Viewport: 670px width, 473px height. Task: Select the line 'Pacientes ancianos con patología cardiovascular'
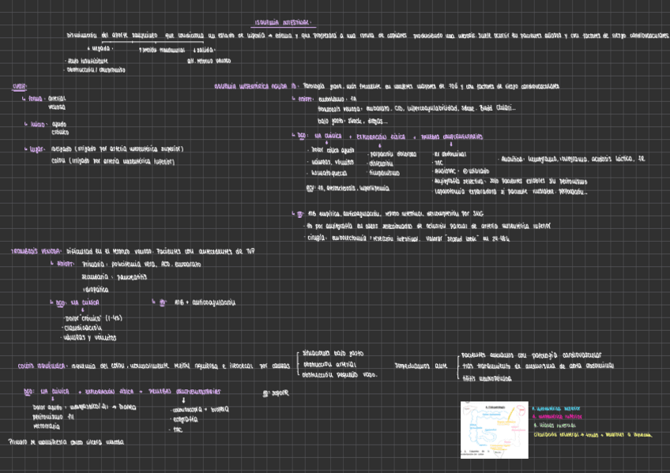(531, 355)
